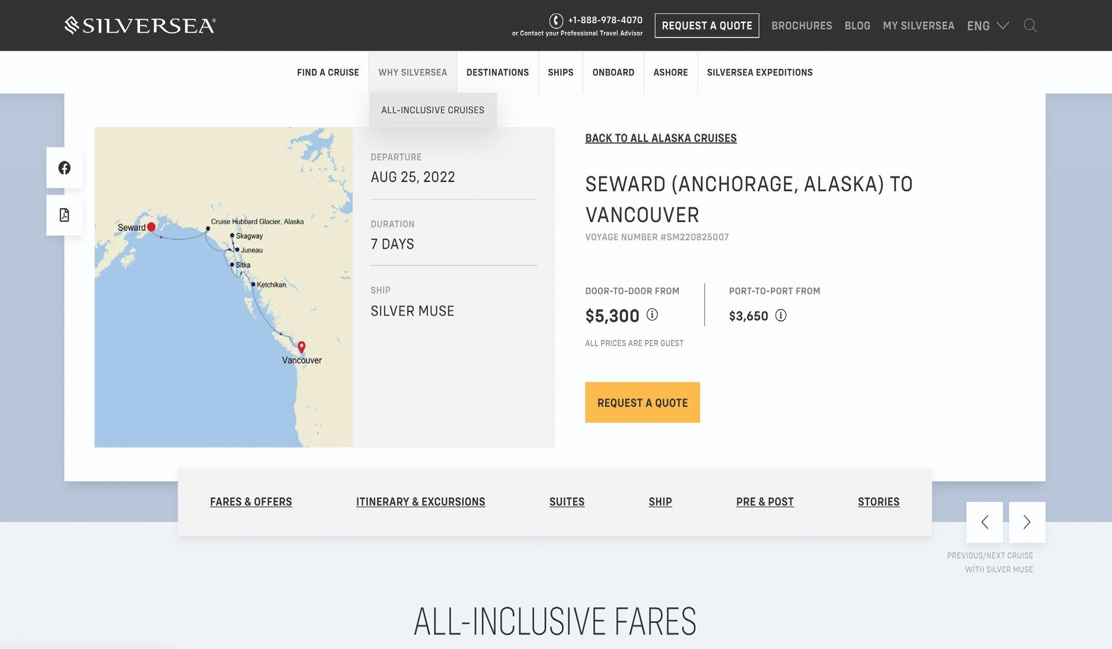Follow Back to All Alaska Cruises link

pos(661,138)
